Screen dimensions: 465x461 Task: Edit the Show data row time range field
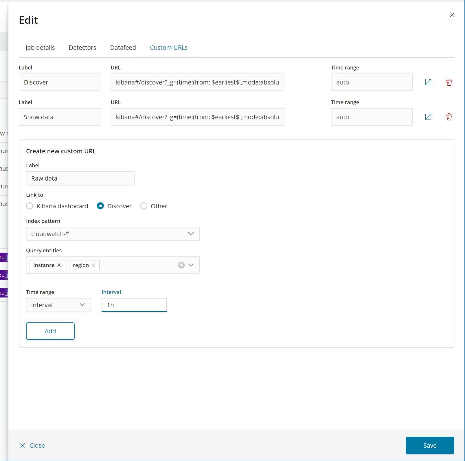(372, 117)
